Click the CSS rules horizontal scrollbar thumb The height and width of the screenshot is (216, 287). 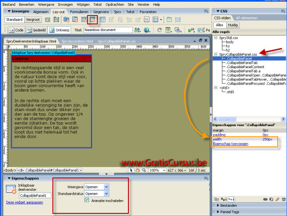[227, 119]
